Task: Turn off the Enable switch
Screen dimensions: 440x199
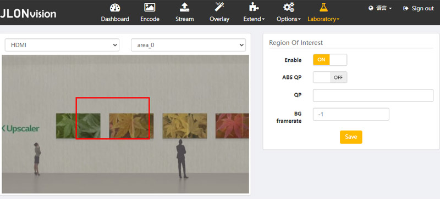Action: coord(330,60)
